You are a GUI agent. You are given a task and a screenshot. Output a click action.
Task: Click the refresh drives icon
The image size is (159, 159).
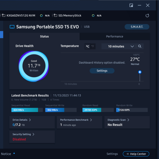[x=147, y=15]
